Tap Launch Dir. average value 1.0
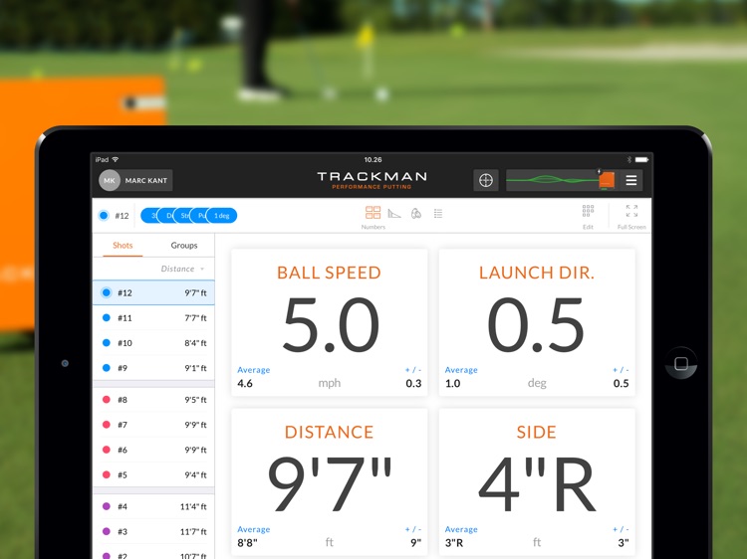 click(452, 384)
